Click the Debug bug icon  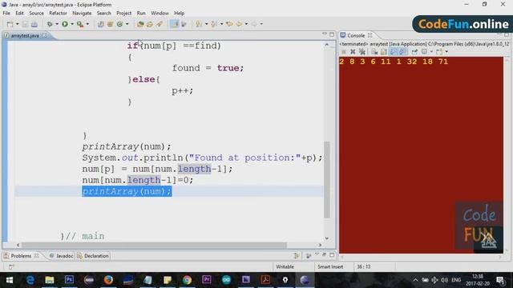coord(50,24)
